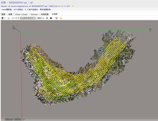Open the selection cursor tool dropdown
Screen dimensions: 158x121
tap(57, 18)
